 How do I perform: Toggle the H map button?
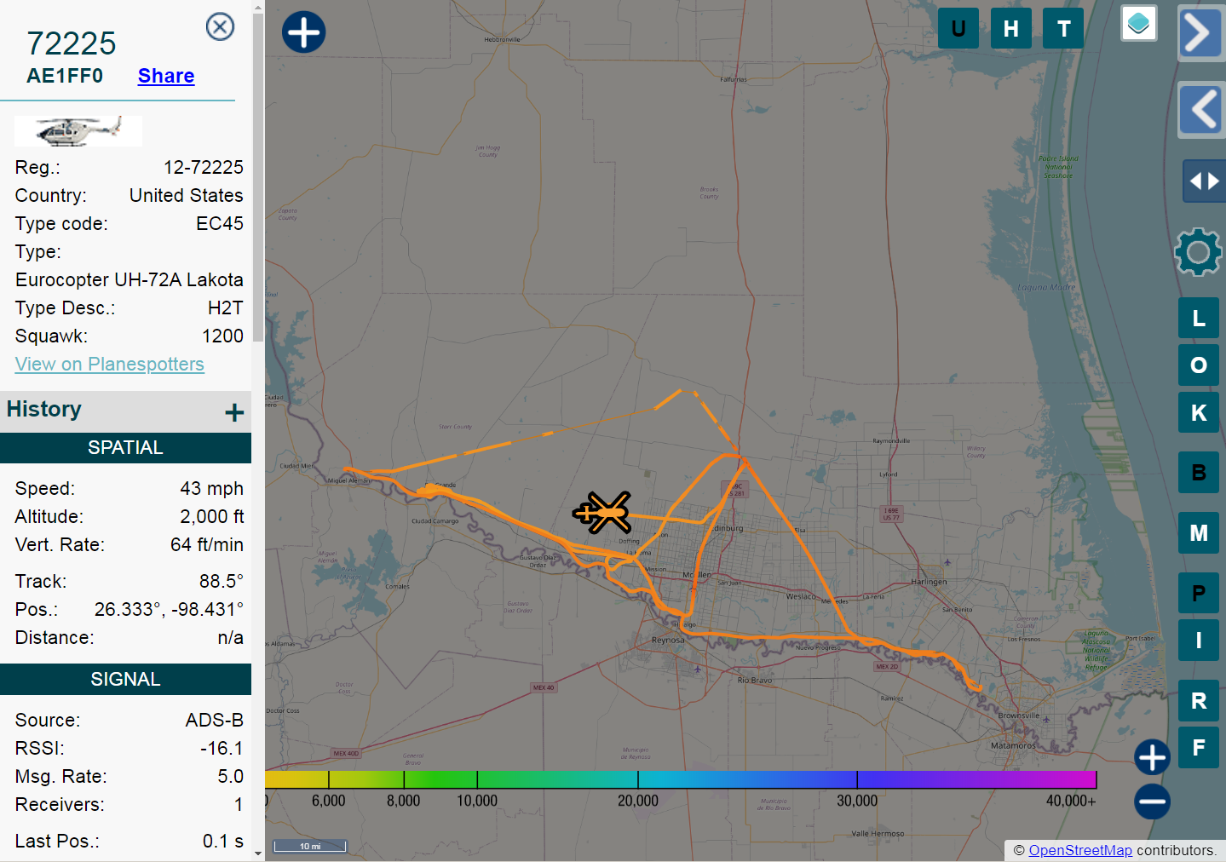coord(1011,28)
